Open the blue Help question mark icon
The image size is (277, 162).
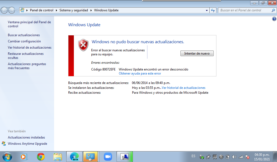point(274,19)
